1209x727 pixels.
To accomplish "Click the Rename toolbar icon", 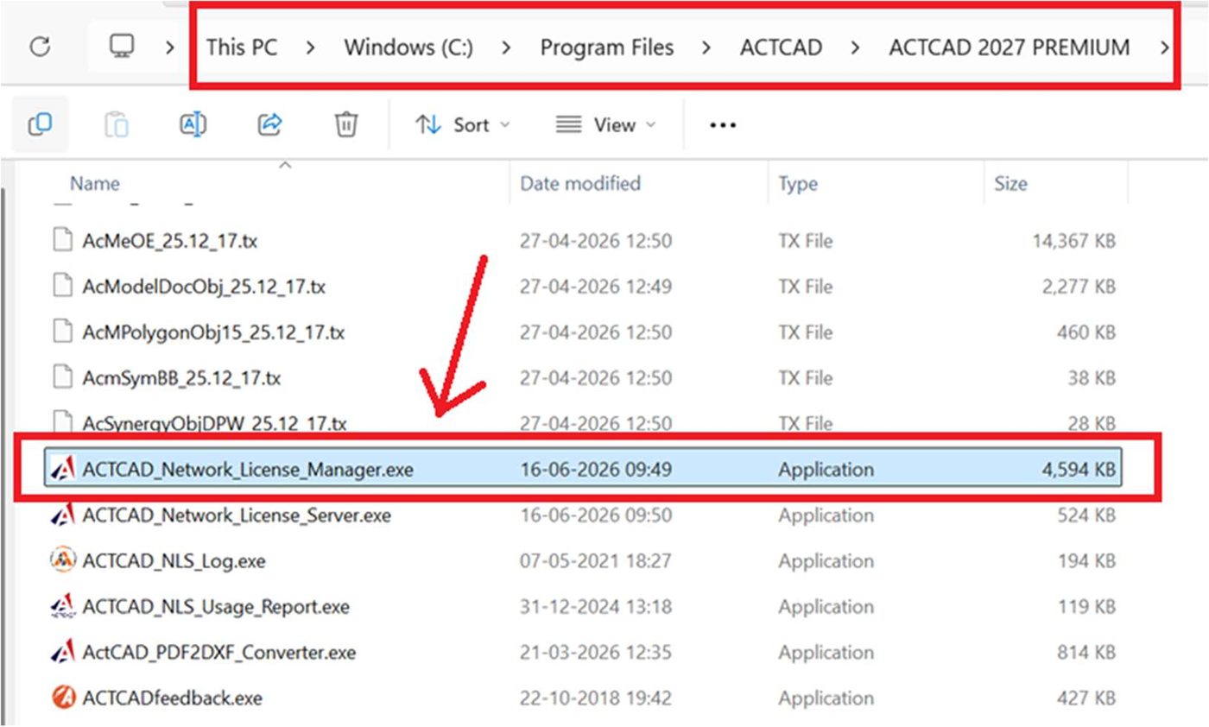I will point(193,125).
